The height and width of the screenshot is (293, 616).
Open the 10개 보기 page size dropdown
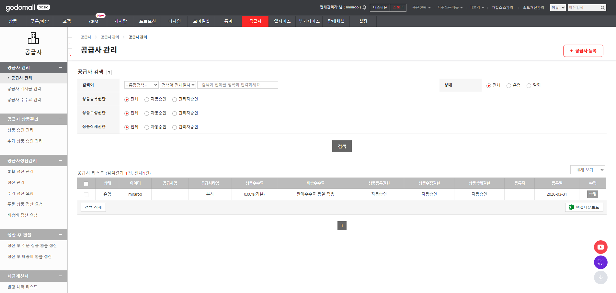(x=587, y=170)
